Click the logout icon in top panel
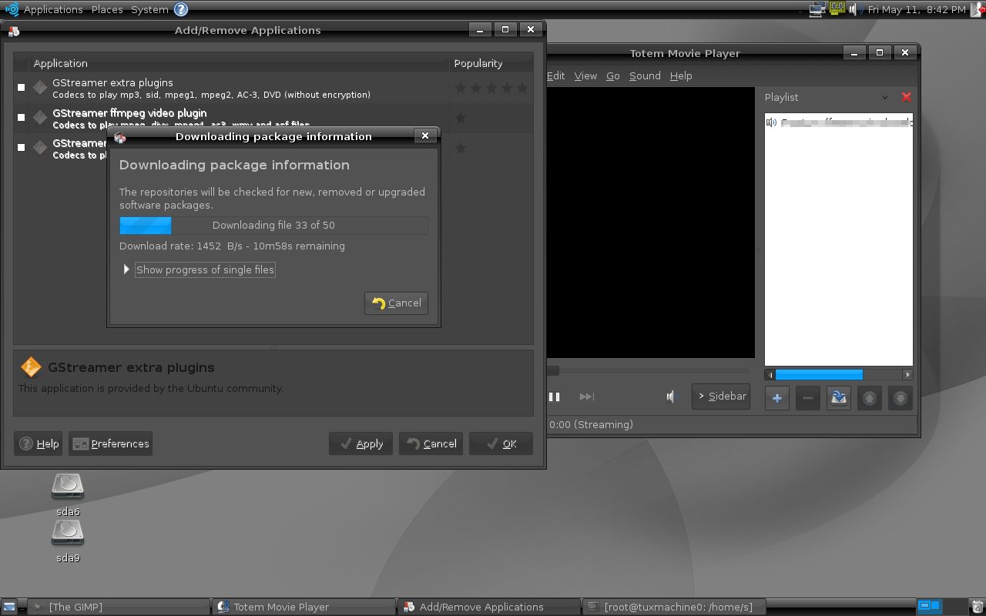The width and height of the screenshot is (986, 616). [x=977, y=9]
